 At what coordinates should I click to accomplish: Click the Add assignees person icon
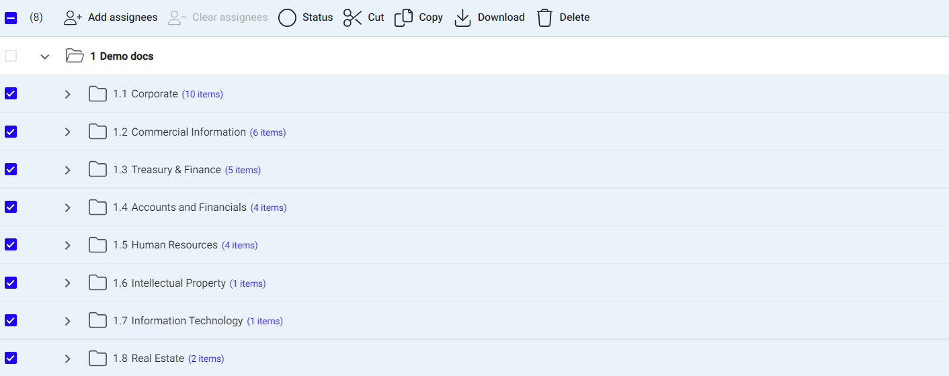pos(73,17)
